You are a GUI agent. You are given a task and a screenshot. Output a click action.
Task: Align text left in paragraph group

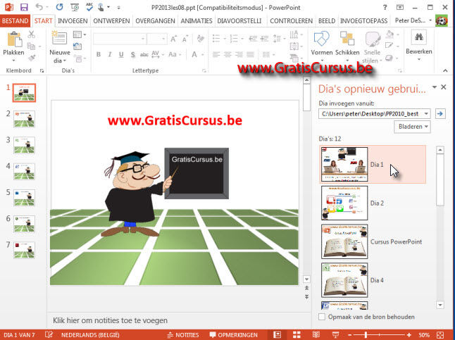tap(216, 54)
